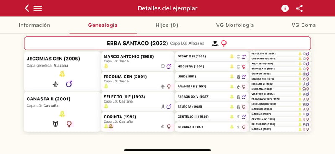The width and height of the screenshot is (335, 154).
Task: Open REMOLINO III (1984) pedigree entry
Action: (280, 54)
